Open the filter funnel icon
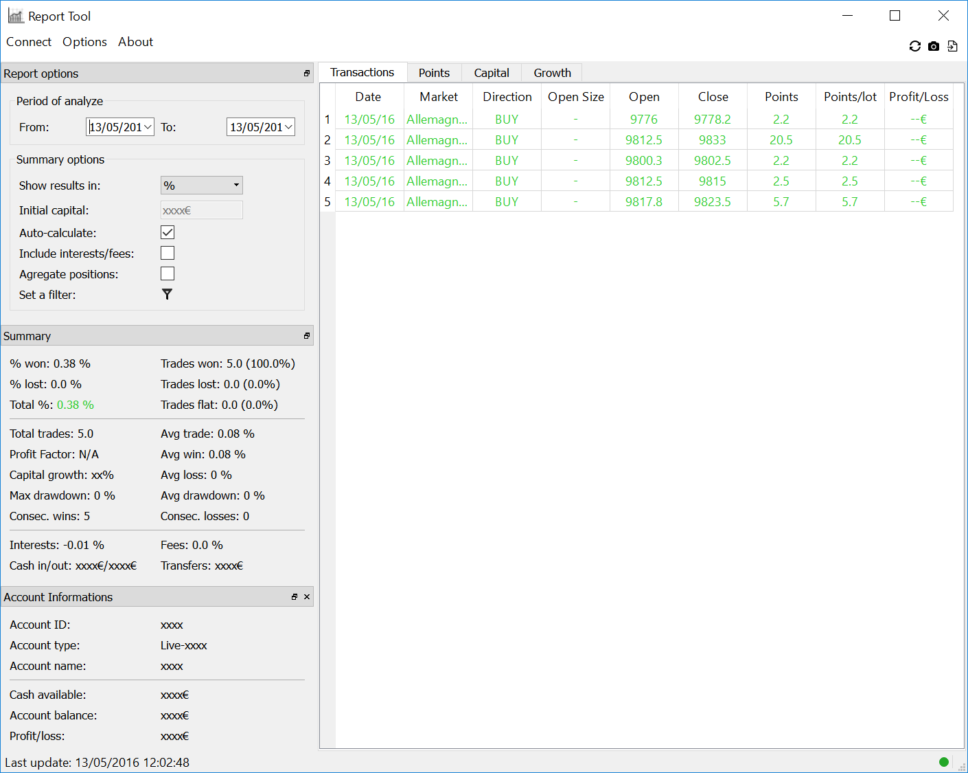The width and height of the screenshot is (968, 773). pyautogui.click(x=167, y=294)
